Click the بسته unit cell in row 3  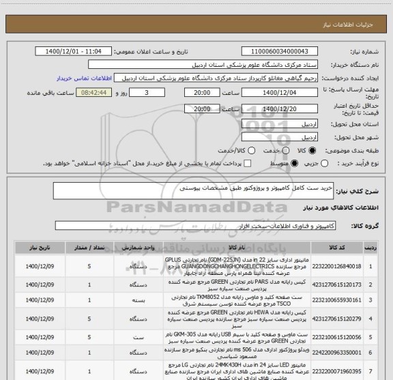(139, 300)
